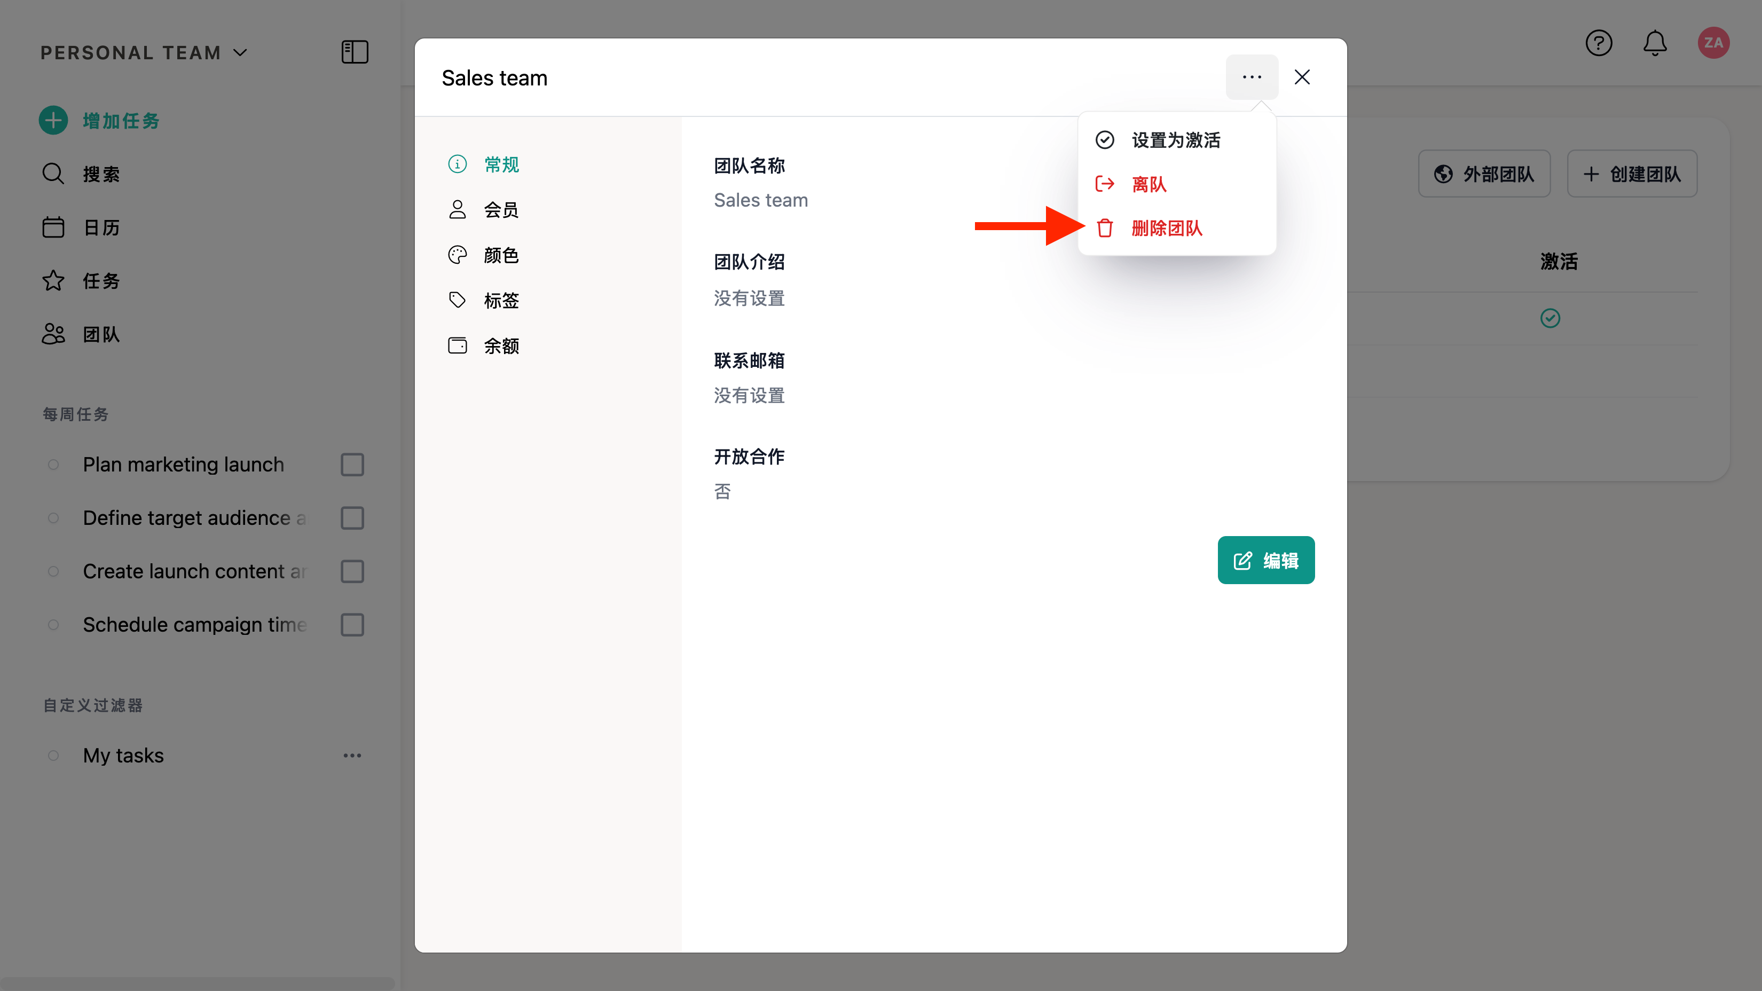Screen dimensions: 1762x991
Task: Click the trash icon for 删除团队
Action: (1105, 228)
